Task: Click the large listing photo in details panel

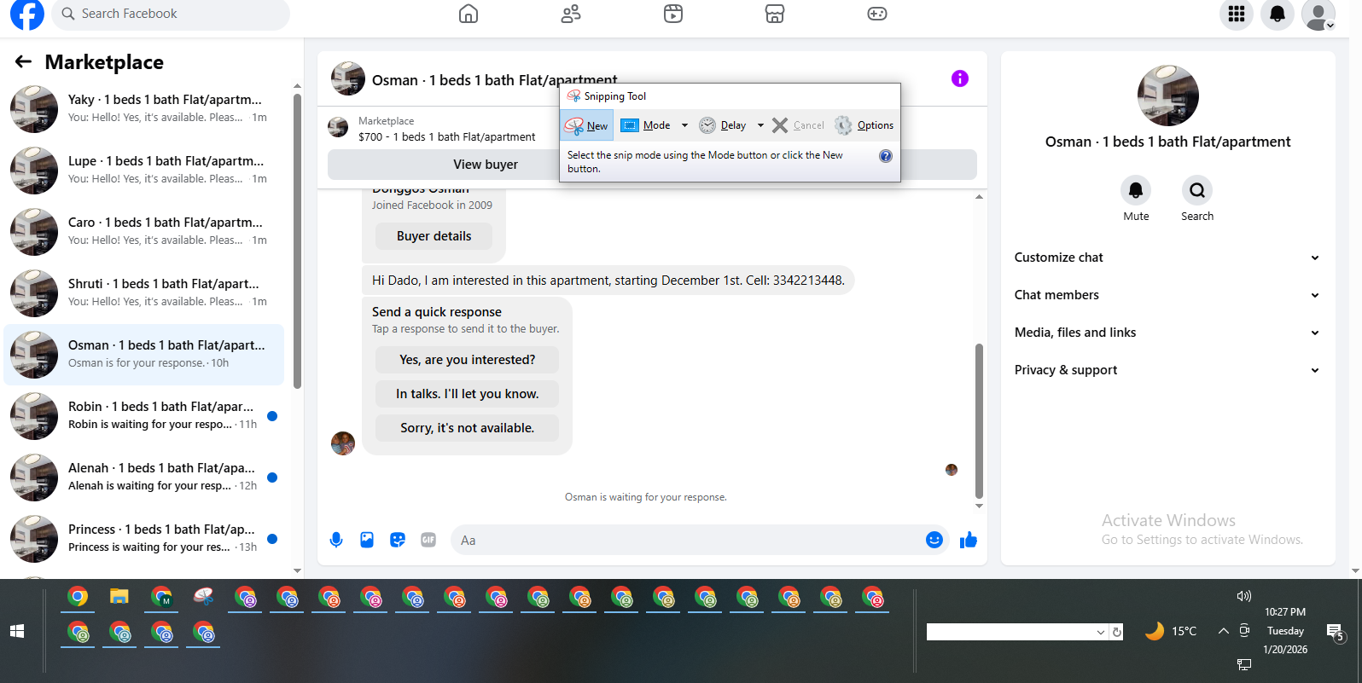Action: 1168,96
